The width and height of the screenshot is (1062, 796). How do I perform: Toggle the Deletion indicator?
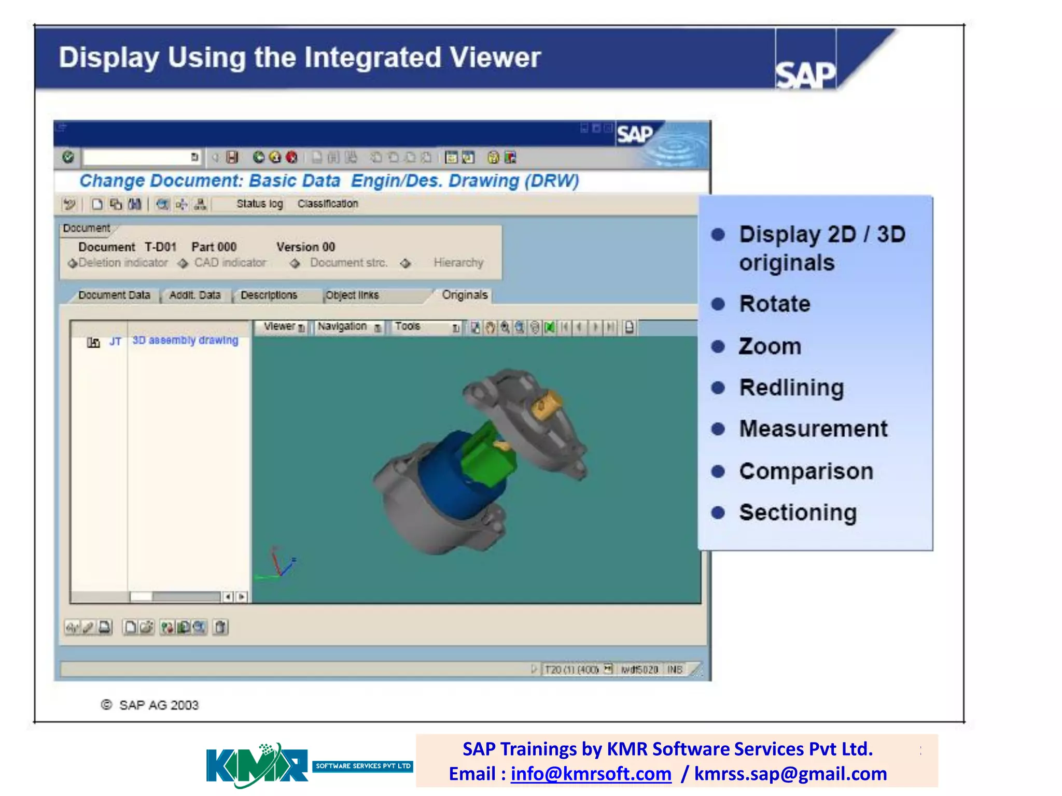(73, 263)
